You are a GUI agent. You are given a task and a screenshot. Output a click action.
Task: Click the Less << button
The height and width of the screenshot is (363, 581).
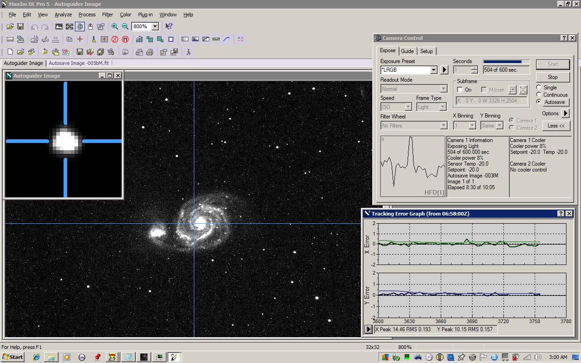pyautogui.click(x=556, y=126)
